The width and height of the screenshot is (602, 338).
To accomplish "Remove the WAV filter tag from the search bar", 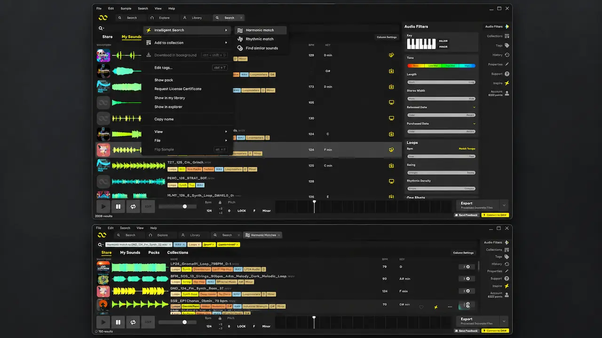I will [183, 245].
